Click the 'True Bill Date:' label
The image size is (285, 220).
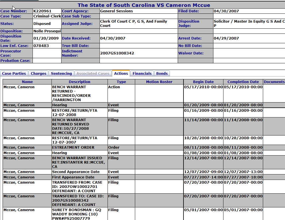click(x=75, y=46)
